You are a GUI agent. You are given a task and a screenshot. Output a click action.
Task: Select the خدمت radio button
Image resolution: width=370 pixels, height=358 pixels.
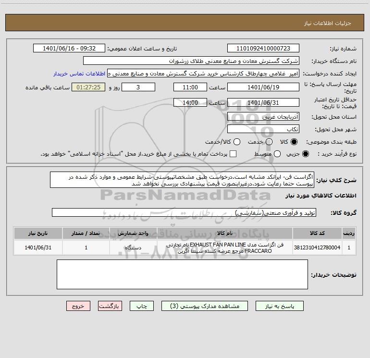click(269, 142)
